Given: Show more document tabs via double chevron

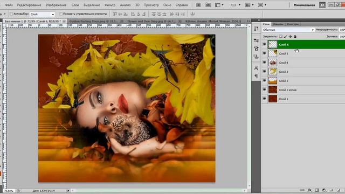Looking at the screenshot, I should click(248, 21).
